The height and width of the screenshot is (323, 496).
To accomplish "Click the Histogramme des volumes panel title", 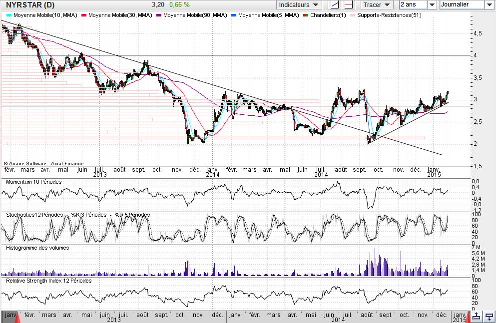I will [37, 248].
